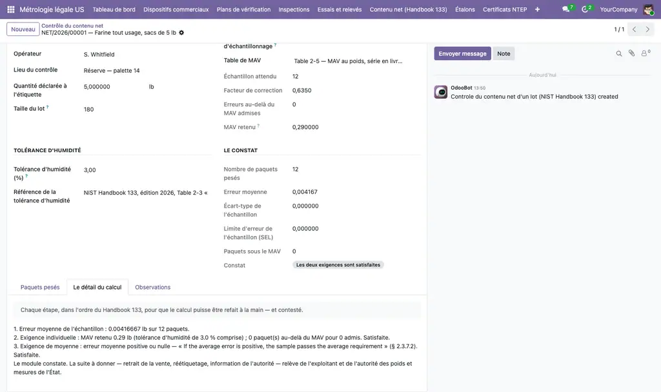Switch to Paquets pesés tab
Image resolution: width=661 pixels, height=392 pixels.
coord(40,287)
